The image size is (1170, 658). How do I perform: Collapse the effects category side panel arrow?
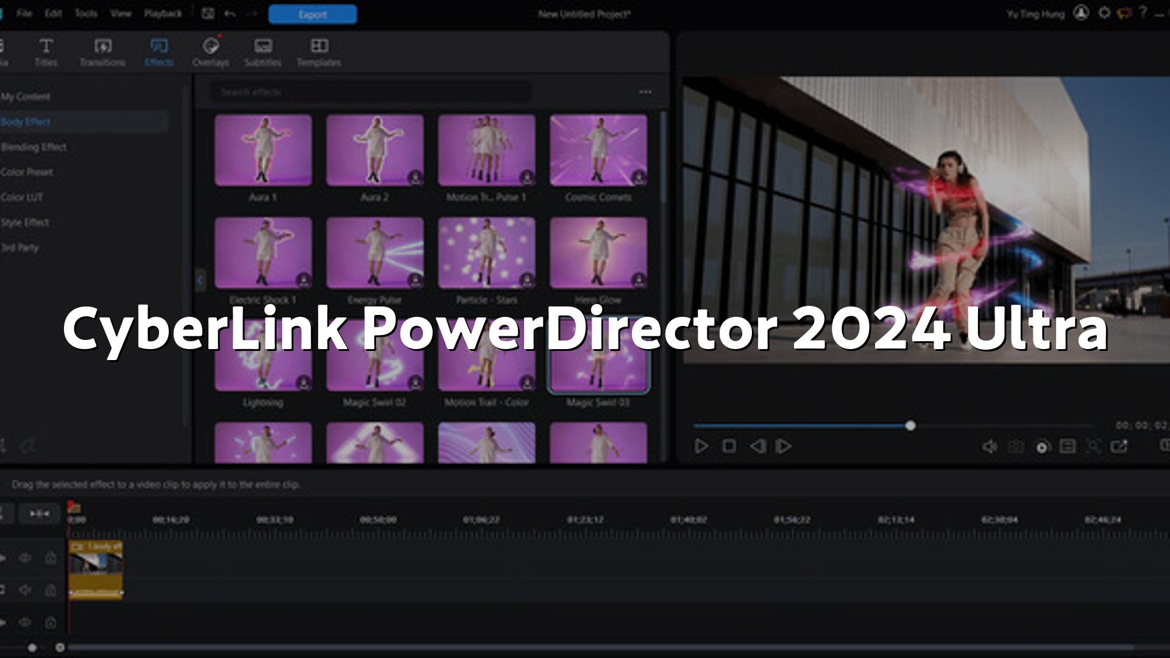200,280
